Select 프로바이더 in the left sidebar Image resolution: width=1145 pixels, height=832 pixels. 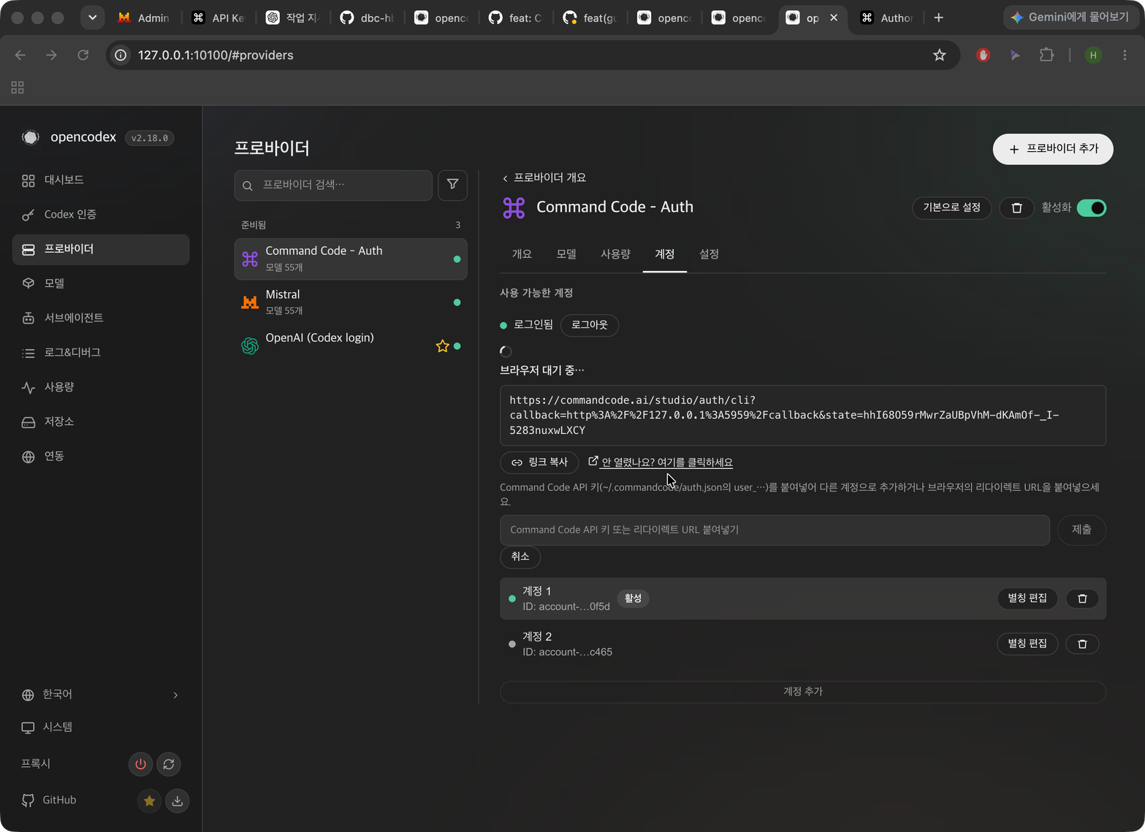click(101, 249)
